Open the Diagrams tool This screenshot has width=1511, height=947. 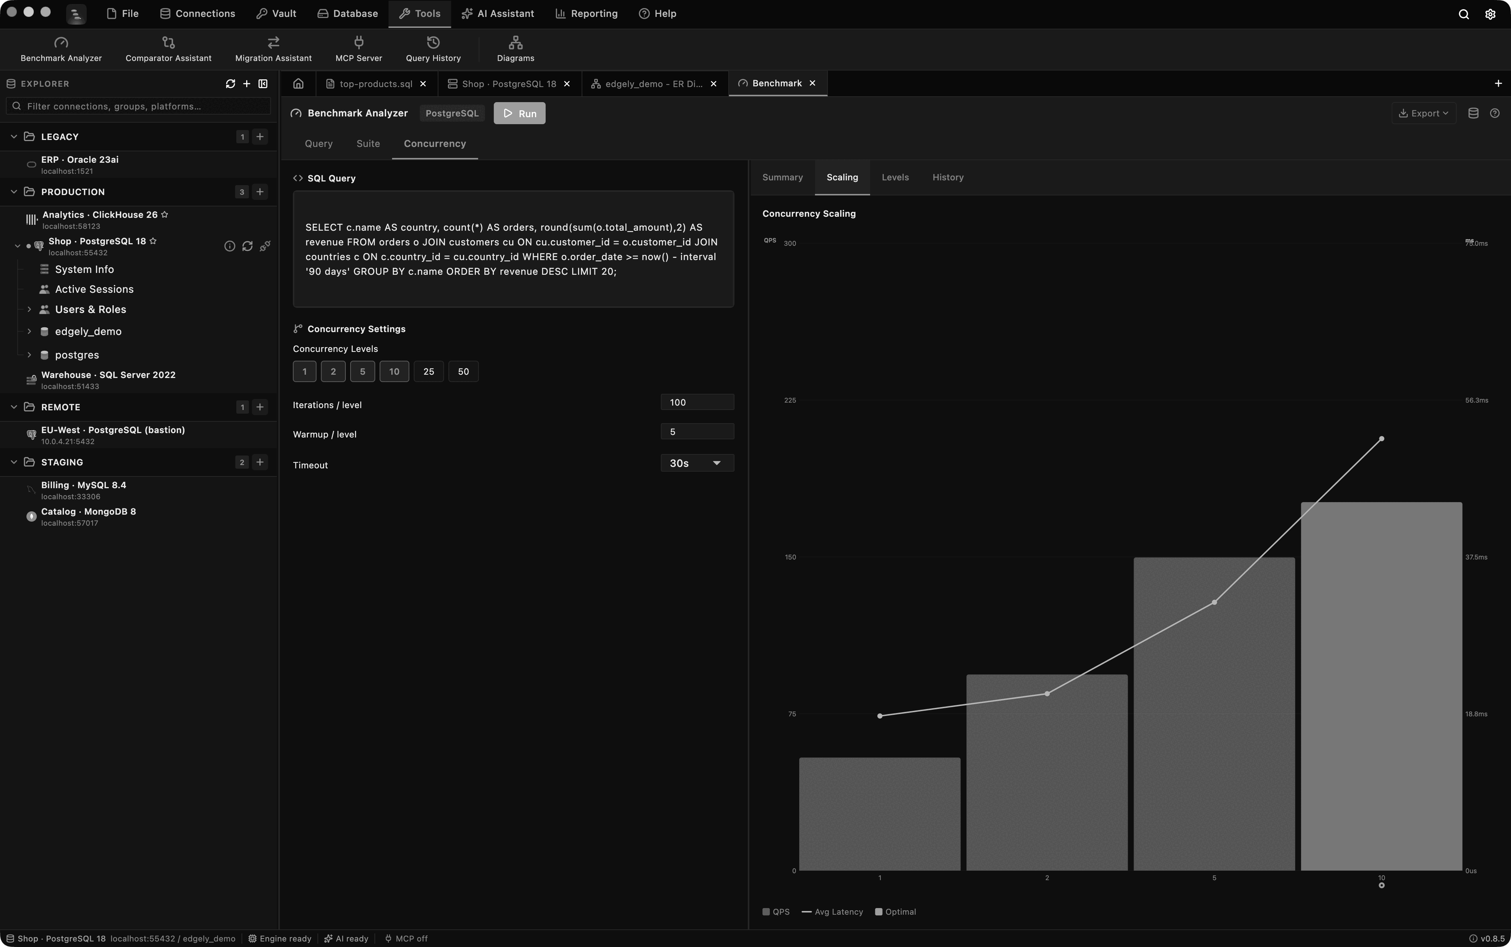[515, 49]
